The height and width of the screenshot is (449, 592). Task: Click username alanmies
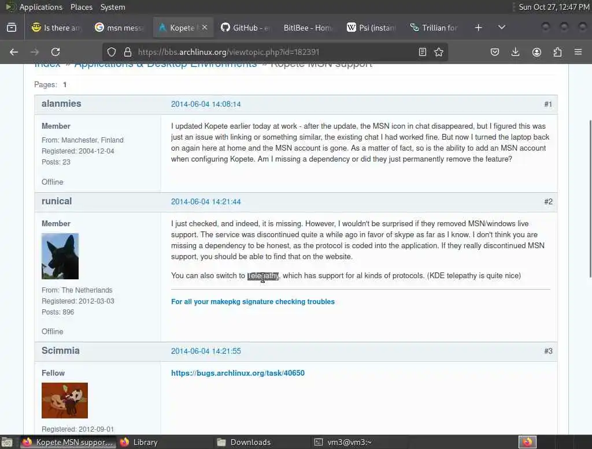click(x=61, y=104)
